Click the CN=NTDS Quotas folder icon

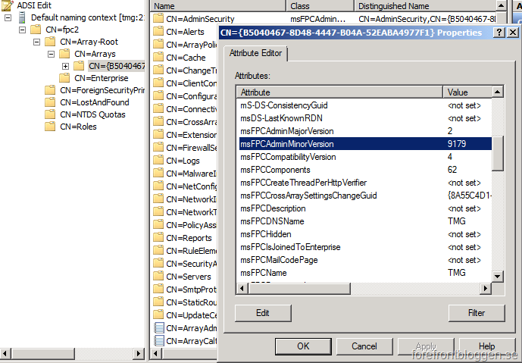pyautogui.click(x=51, y=114)
